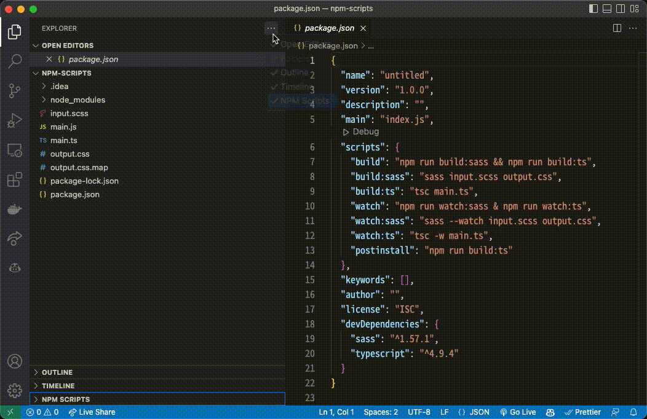This screenshot has width=647, height=419.
Task: Open the Extensions view
Action: (15, 181)
